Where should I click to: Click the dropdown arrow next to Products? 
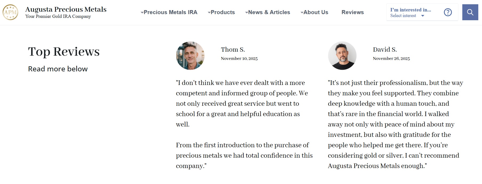coord(209,12)
